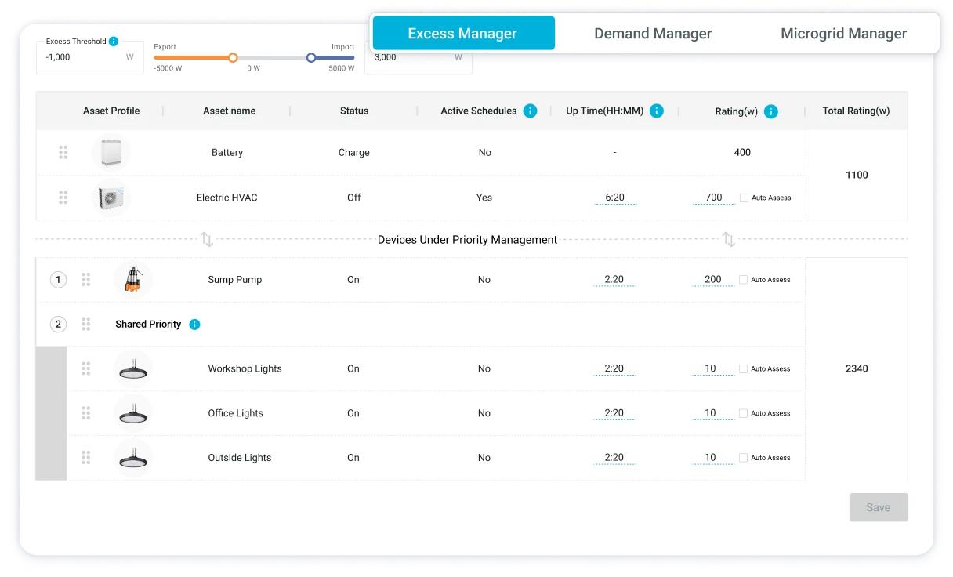953x577 pixels.
Task: Select the Sump Pump asset name
Action: click(x=235, y=280)
